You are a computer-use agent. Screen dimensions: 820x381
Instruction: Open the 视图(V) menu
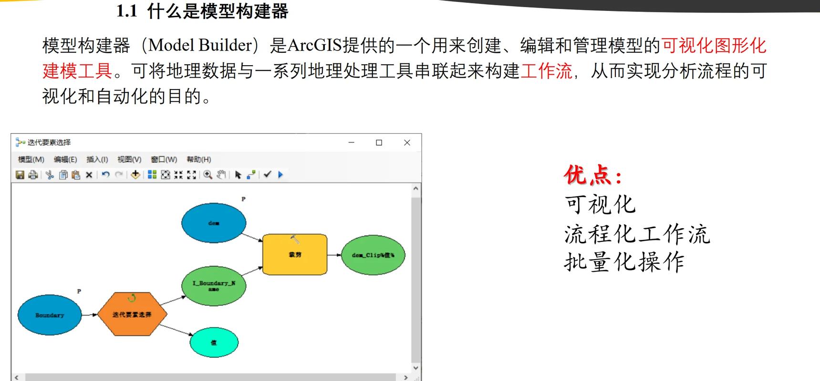pyautogui.click(x=129, y=160)
